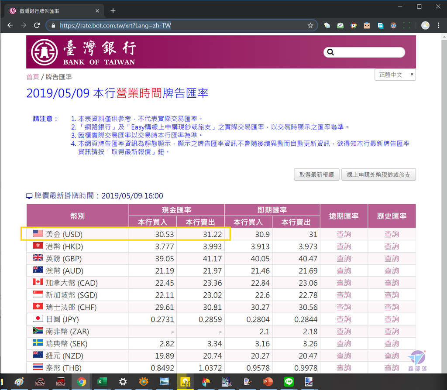Go back with the browser back arrow
The height and width of the screenshot is (390, 447).
(x=10, y=25)
